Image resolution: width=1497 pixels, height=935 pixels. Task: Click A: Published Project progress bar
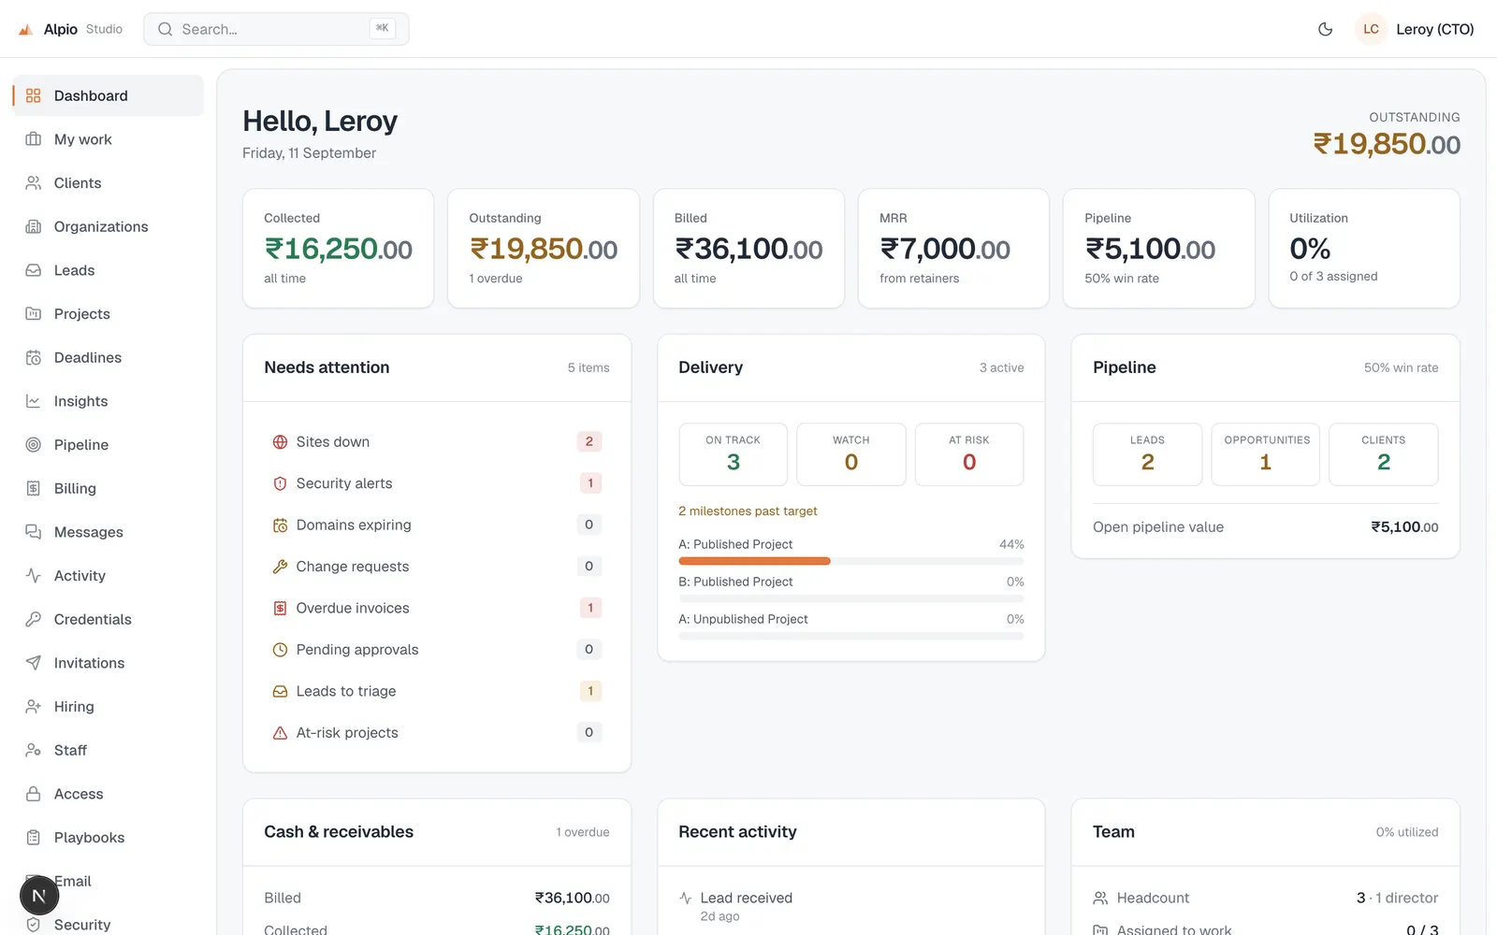point(851,561)
